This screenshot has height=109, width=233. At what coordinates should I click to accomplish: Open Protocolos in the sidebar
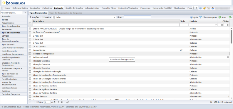pyautogui.click(x=14, y=16)
